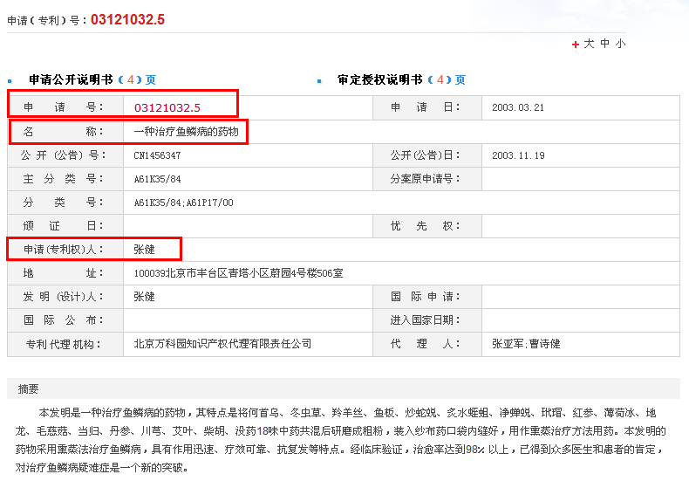Click agent names 张亚军;曹诗健
The height and width of the screenshot is (481, 689).
[x=526, y=344]
